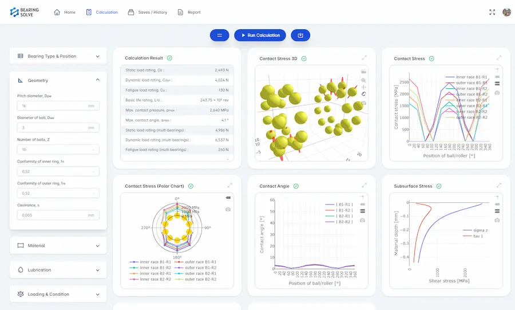The width and height of the screenshot is (515, 310).
Task: Toggle sigma z trace in Subsurface legend
Action: coord(476,230)
